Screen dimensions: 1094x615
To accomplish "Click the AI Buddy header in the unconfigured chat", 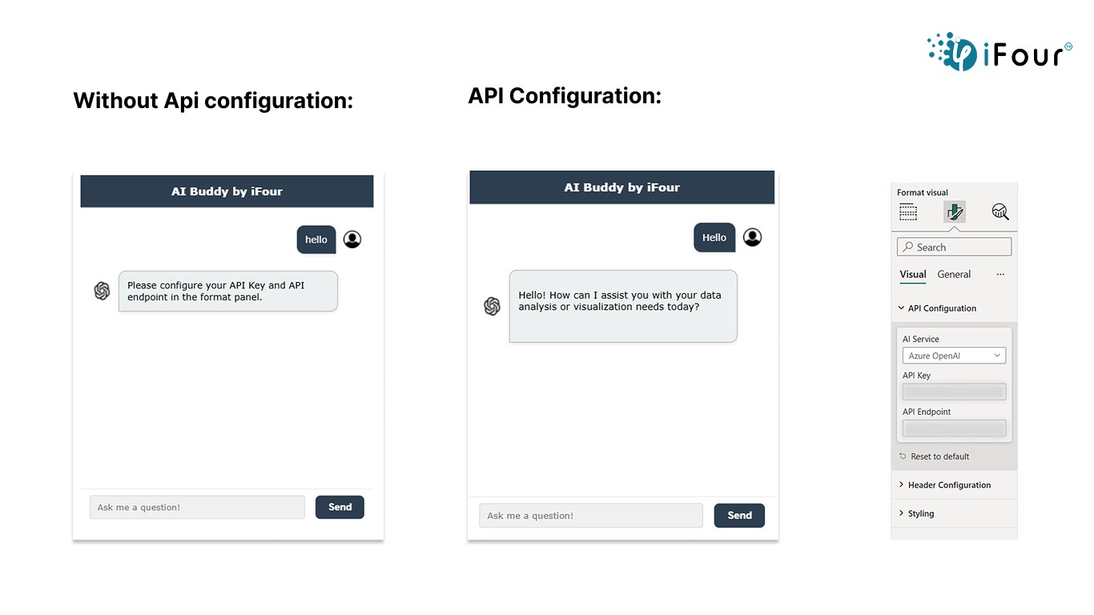I will coord(227,191).
